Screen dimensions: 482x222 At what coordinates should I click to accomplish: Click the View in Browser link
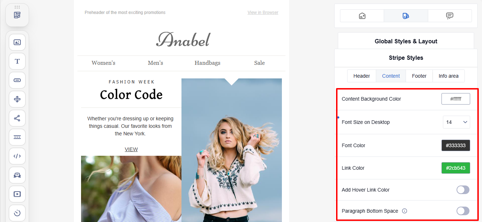[x=263, y=13]
